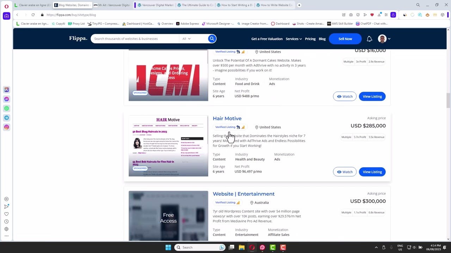This screenshot has height=253, width=451.
Task: Open sidebar three-dot more options
Action: coord(6,236)
